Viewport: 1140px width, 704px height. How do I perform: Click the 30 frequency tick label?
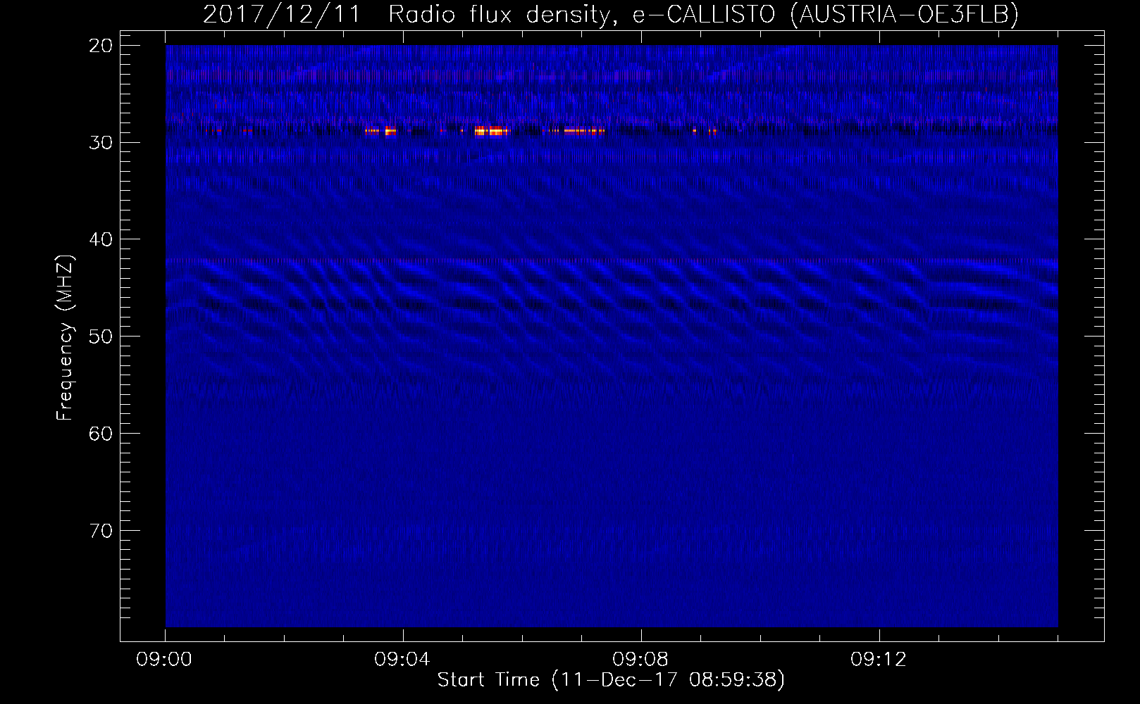pyautogui.click(x=101, y=142)
